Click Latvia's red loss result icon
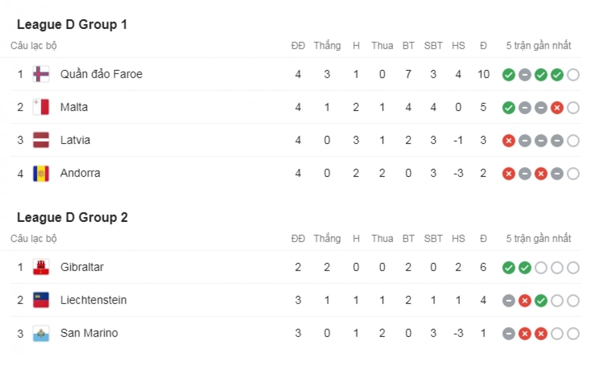599x365 pixels. (509, 141)
